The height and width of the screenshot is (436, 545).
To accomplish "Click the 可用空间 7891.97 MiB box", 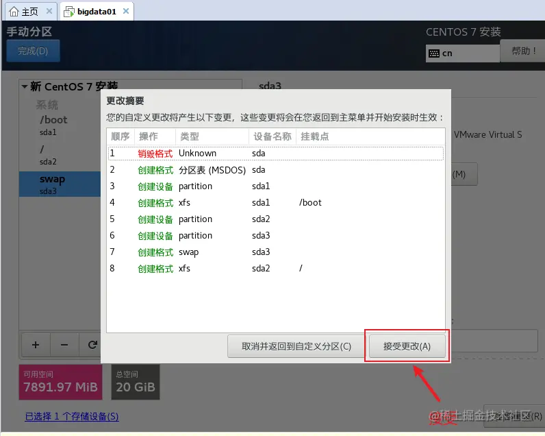I will (60, 382).
